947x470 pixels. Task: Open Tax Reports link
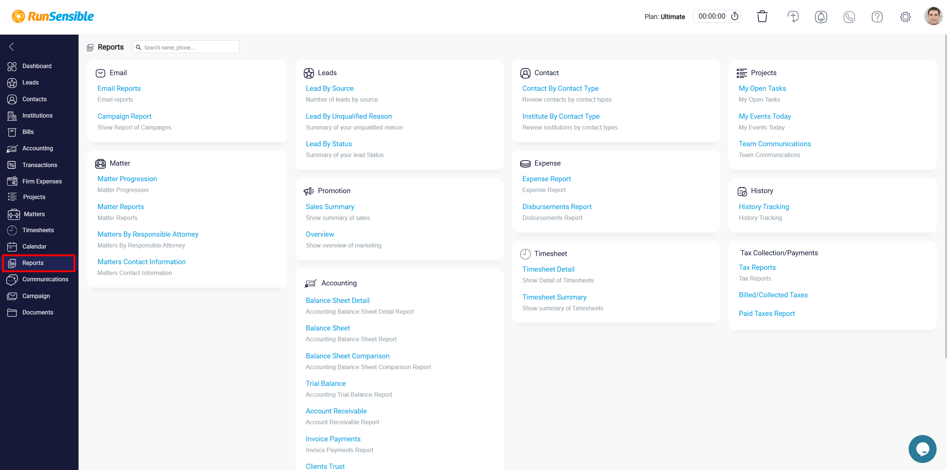757,268
